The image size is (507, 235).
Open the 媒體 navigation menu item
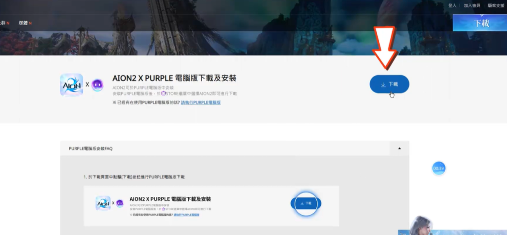point(23,23)
